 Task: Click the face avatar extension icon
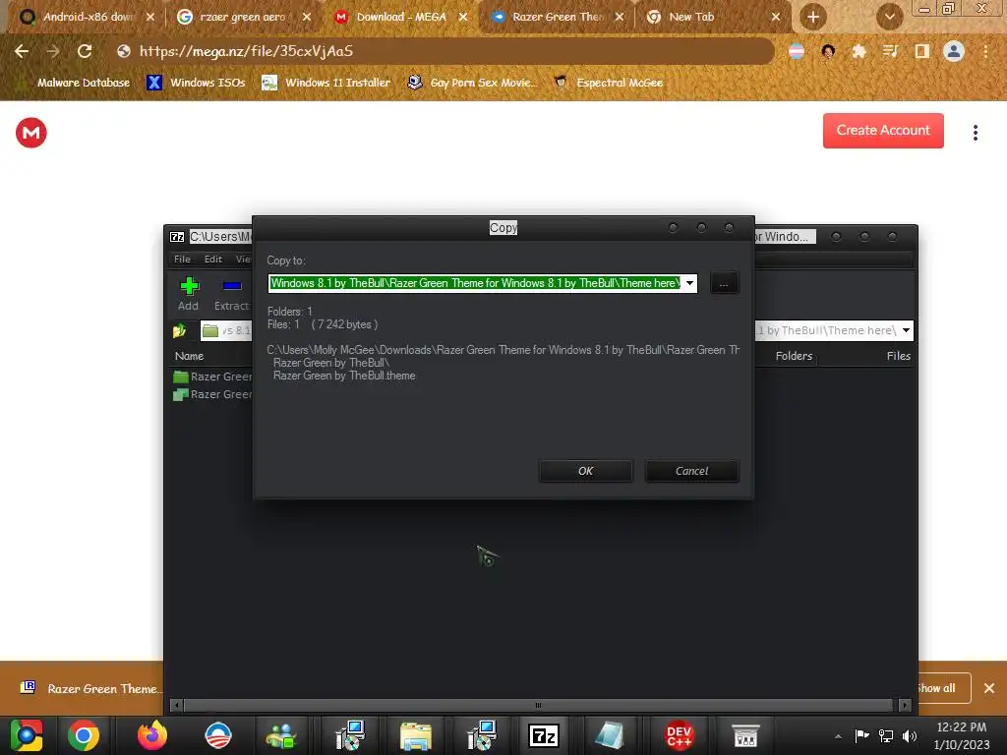click(x=828, y=51)
